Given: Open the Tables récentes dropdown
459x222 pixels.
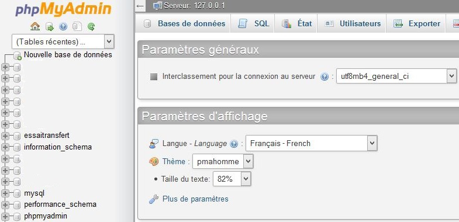Looking at the screenshot, I should click(x=63, y=41).
